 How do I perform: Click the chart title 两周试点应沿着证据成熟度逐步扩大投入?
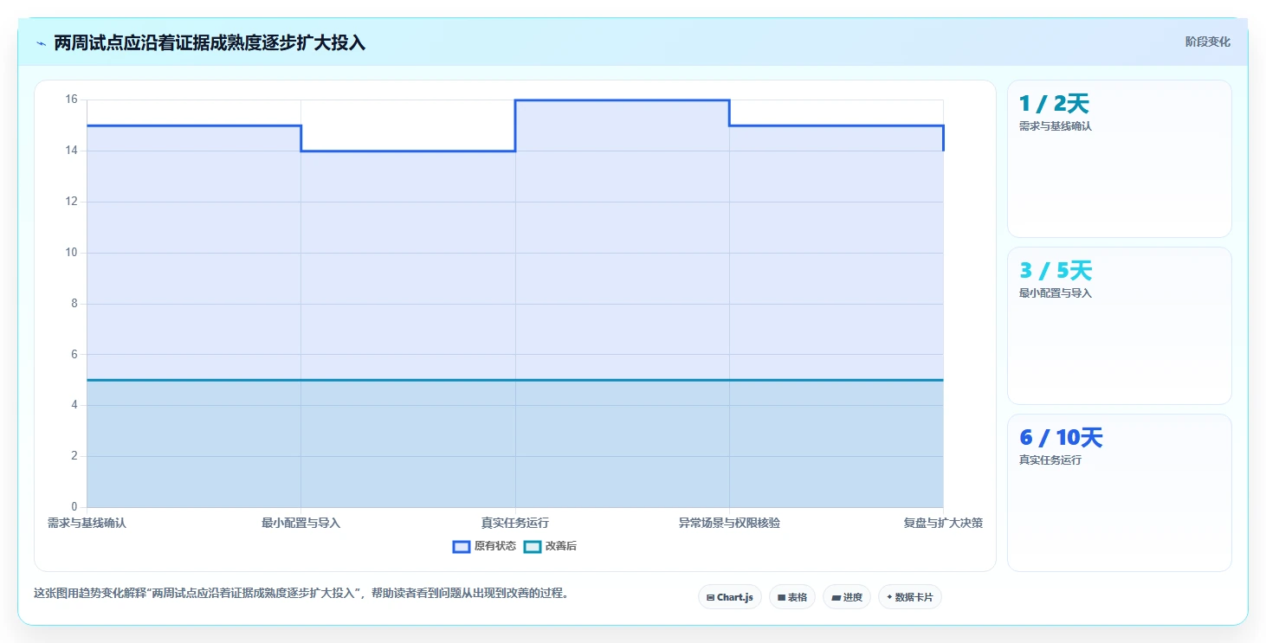coord(210,42)
